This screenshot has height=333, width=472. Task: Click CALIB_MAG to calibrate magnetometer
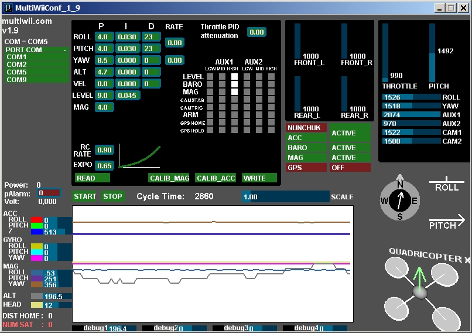(169, 178)
